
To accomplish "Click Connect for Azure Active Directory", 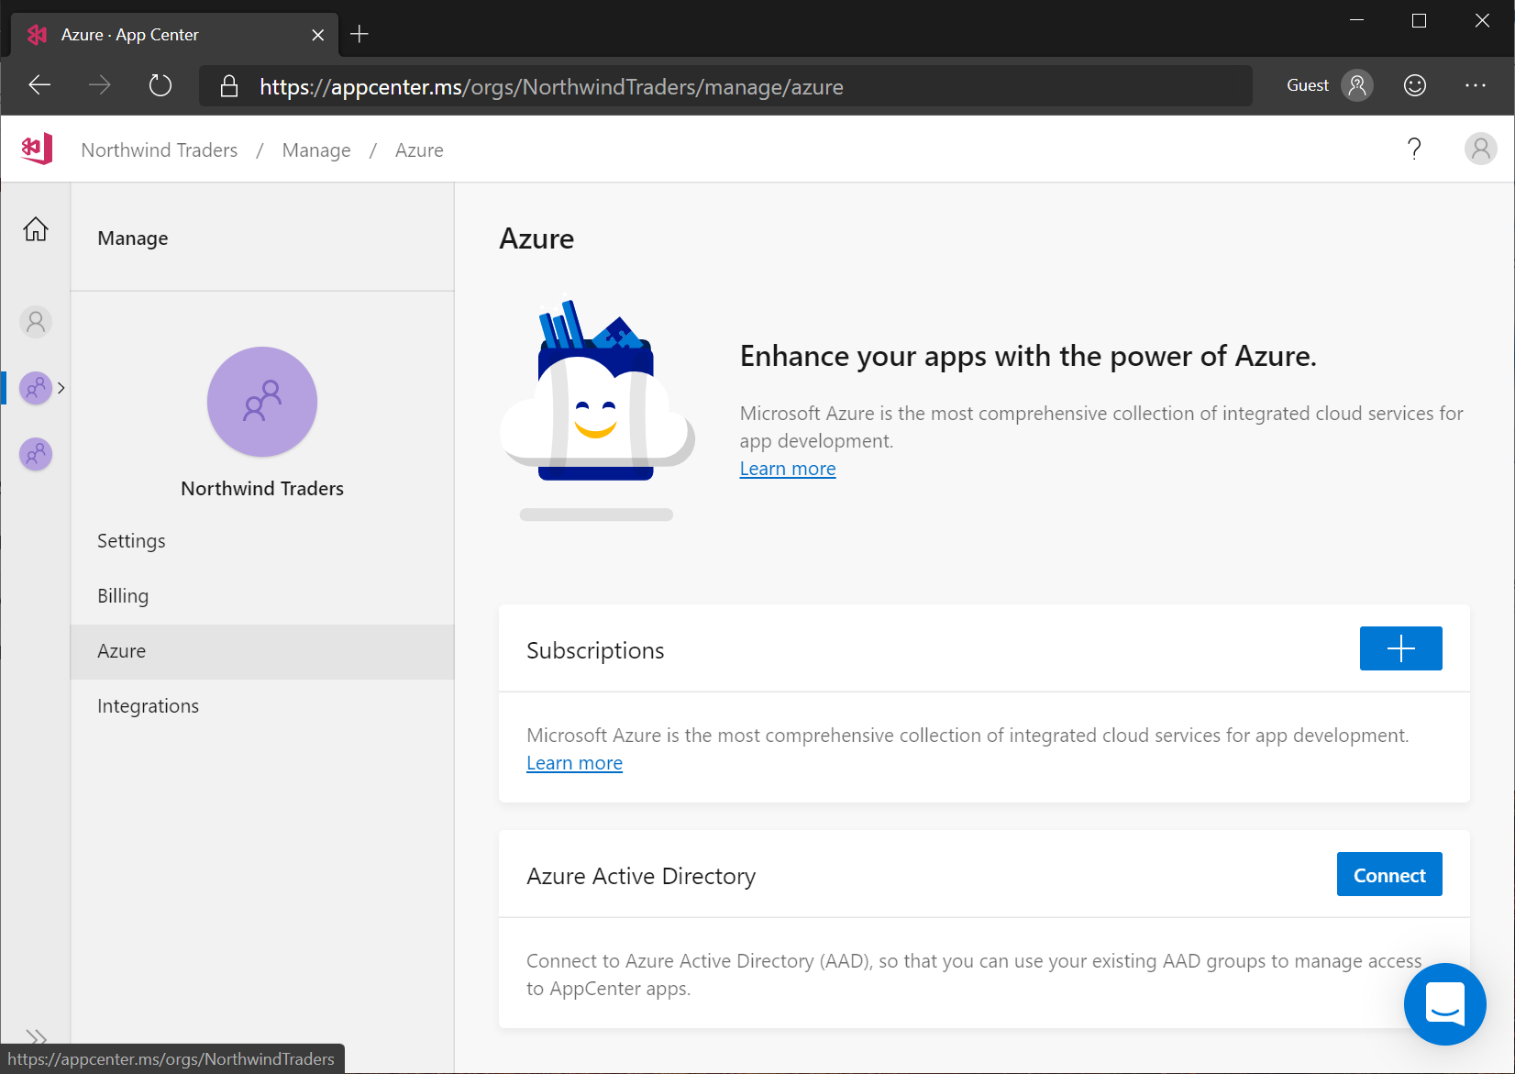I will (1388, 874).
